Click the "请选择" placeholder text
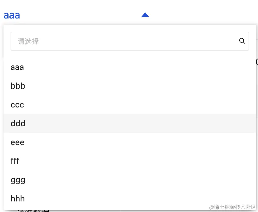The width and height of the screenshot is (258, 212). click(x=28, y=41)
